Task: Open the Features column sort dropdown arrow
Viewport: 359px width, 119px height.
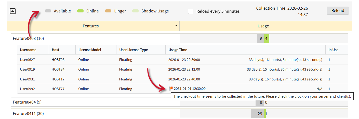Action: click(x=176, y=26)
